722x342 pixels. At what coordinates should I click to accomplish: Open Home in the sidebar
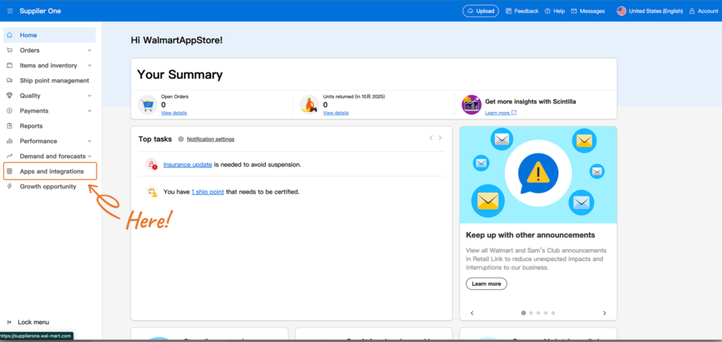click(49, 35)
